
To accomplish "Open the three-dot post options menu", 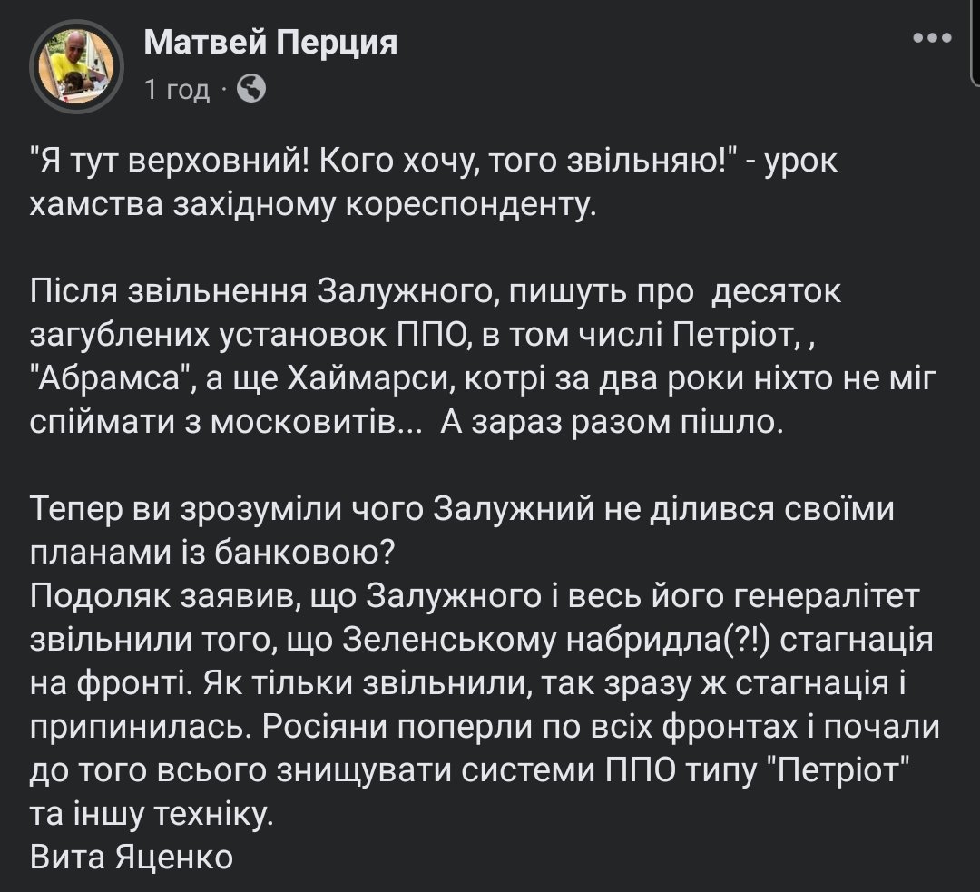I will click(x=930, y=39).
